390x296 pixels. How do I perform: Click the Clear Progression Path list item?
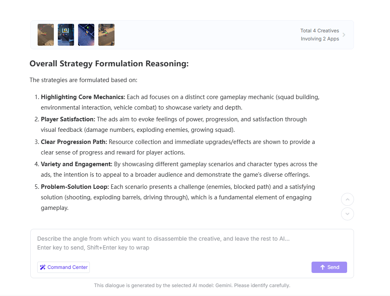[x=178, y=147]
